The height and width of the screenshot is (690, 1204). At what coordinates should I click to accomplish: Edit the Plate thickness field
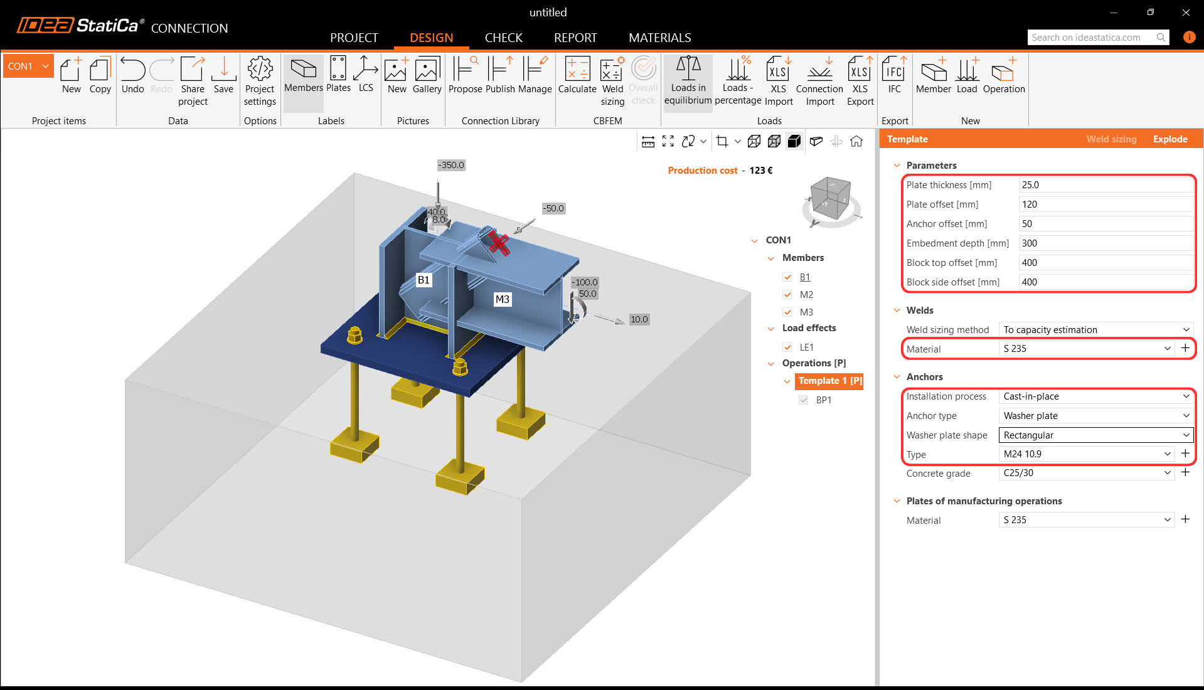tap(1105, 185)
